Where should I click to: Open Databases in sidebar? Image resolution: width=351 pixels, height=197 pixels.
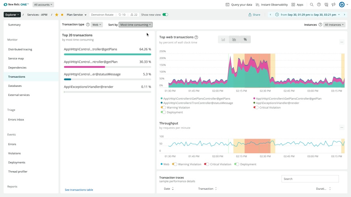[x=15, y=86]
